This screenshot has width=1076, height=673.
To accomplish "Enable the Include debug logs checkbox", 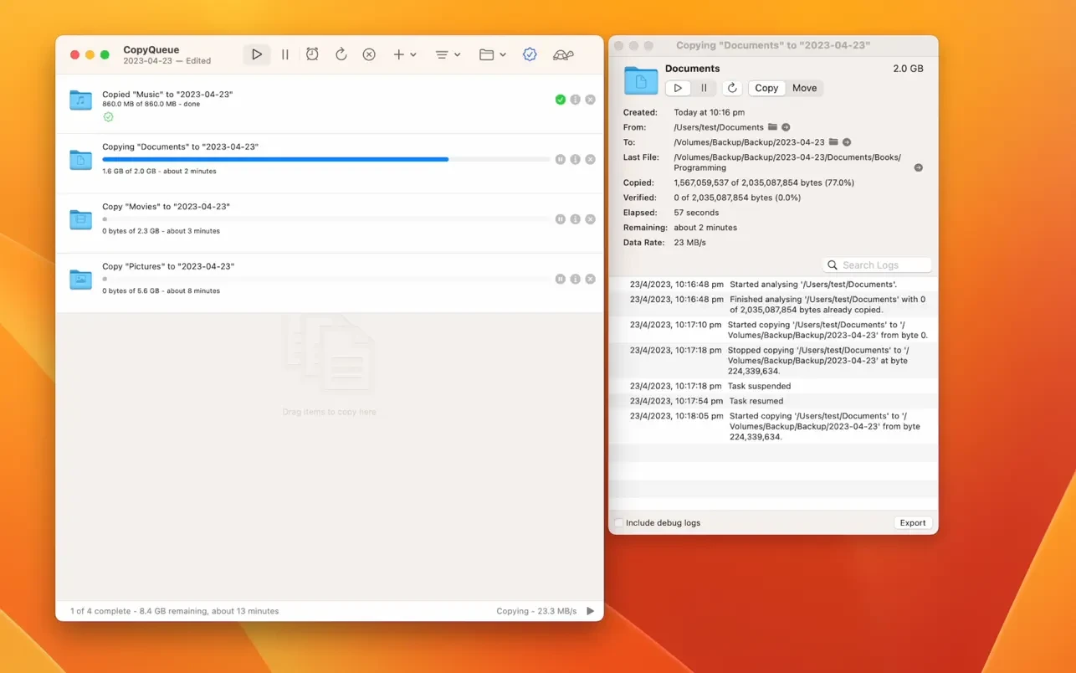I will 619,523.
